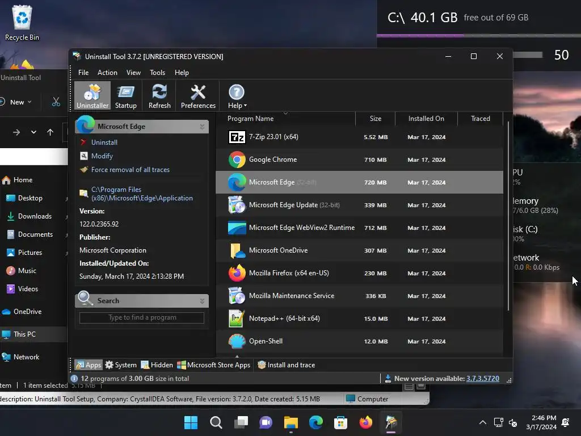
Task: Open the Install and trace tab
Action: pyautogui.click(x=286, y=365)
